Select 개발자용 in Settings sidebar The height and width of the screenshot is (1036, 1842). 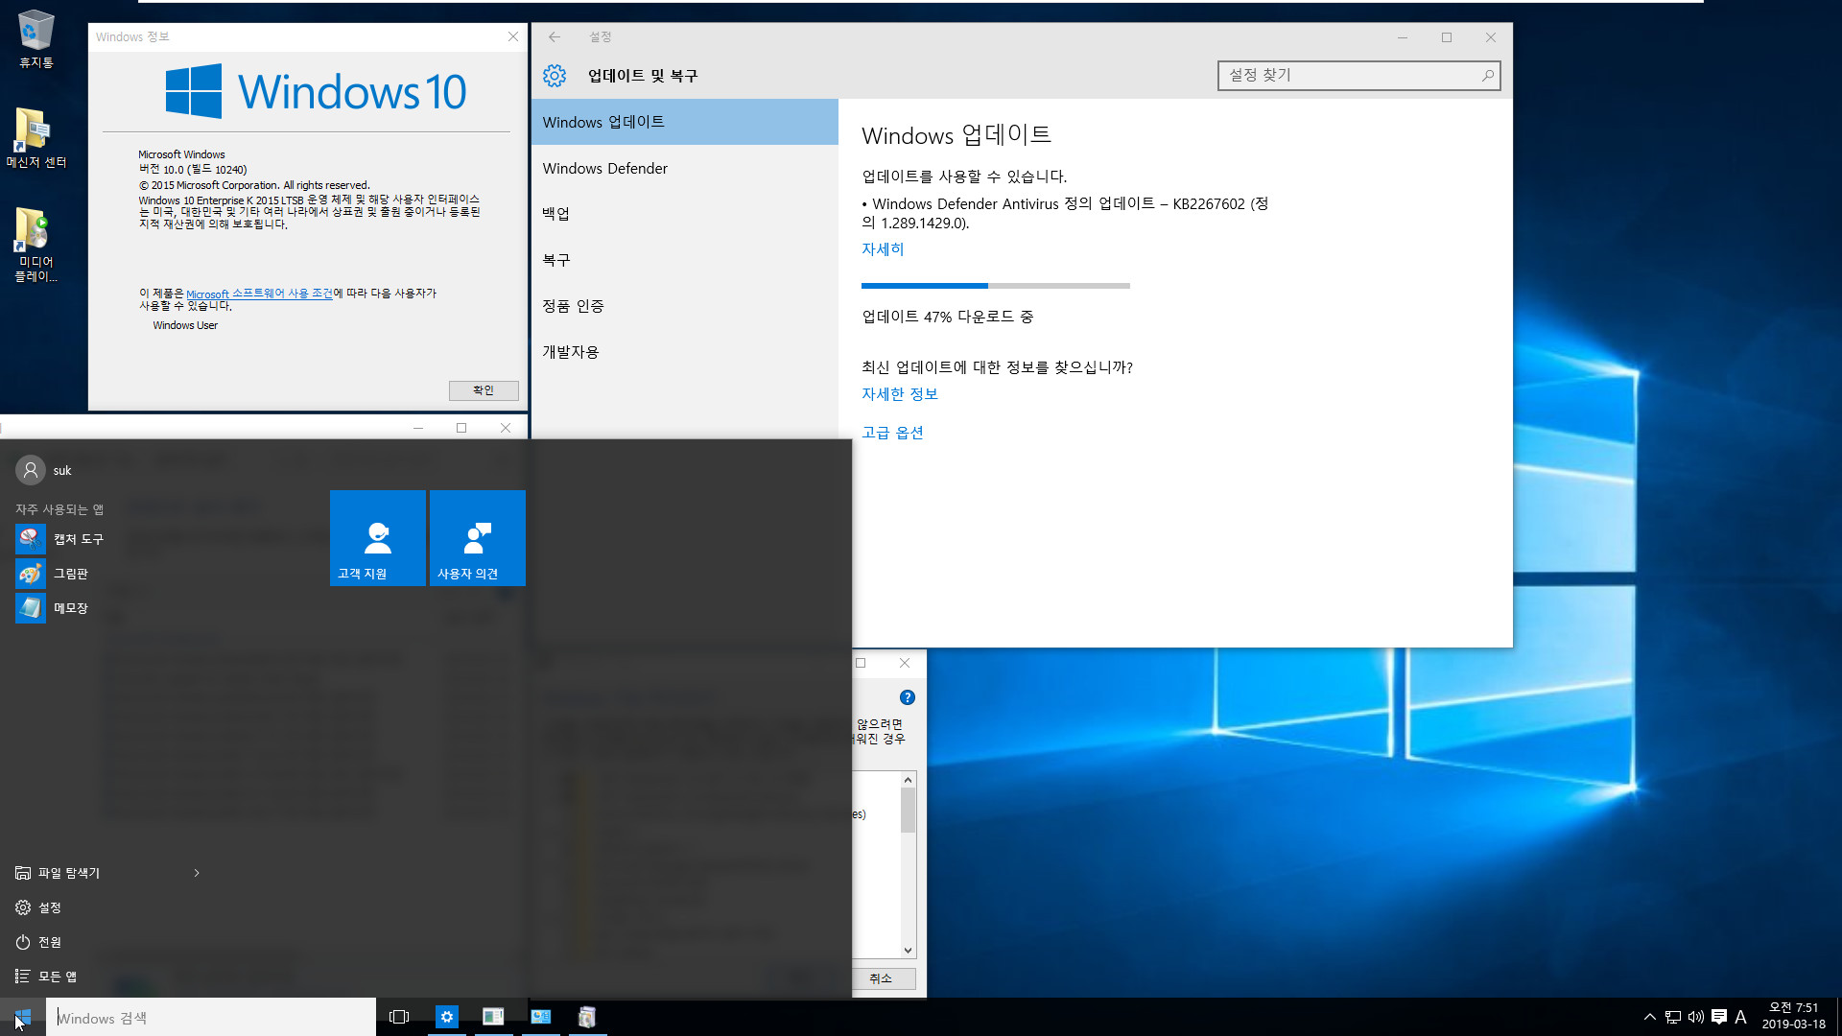click(685, 352)
